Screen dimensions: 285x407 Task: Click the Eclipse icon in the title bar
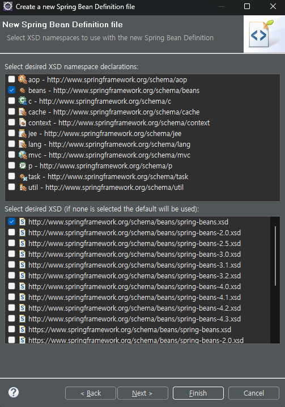(x=7, y=6)
